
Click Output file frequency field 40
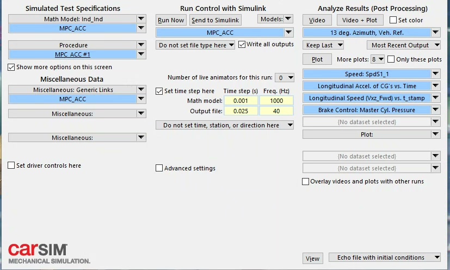276,111
